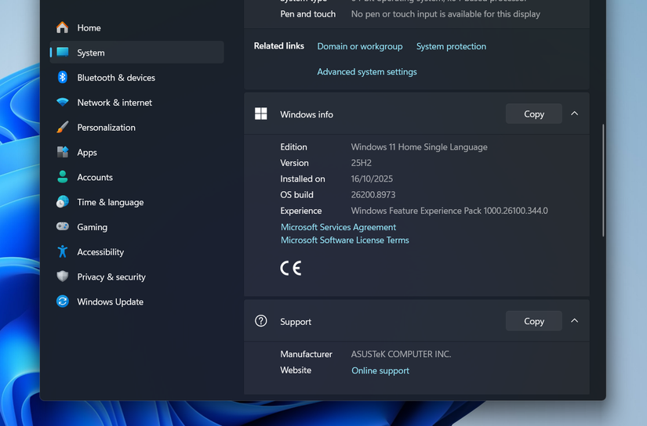The width and height of the screenshot is (647, 426).
Task: Click the Windows Feature Experience Pack value
Action: coord(449,211)
